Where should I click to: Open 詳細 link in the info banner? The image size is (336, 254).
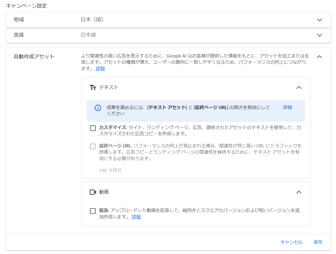287,107
